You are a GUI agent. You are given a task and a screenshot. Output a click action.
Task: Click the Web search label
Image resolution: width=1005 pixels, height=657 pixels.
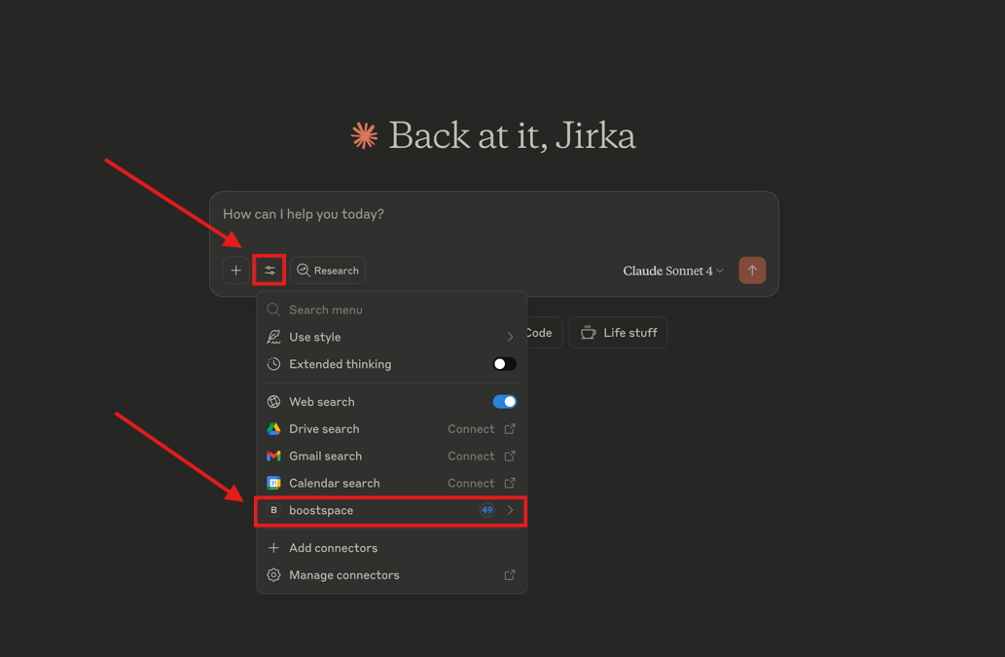pyautogui.click(x=322, y=402)
